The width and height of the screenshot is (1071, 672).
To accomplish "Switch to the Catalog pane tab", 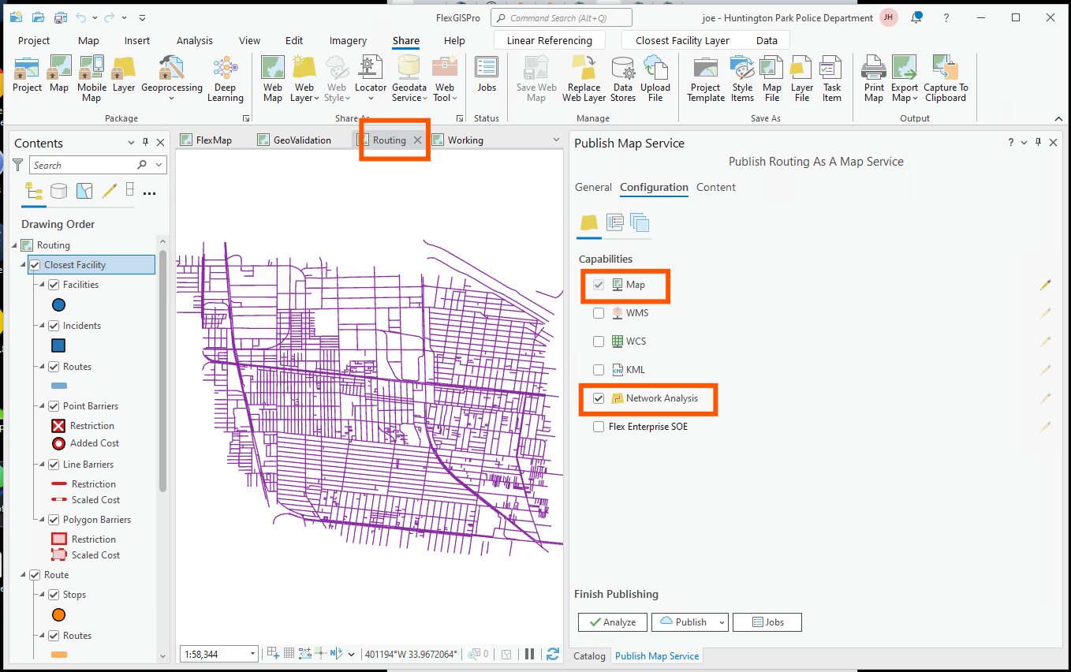I will pos(589,655).
